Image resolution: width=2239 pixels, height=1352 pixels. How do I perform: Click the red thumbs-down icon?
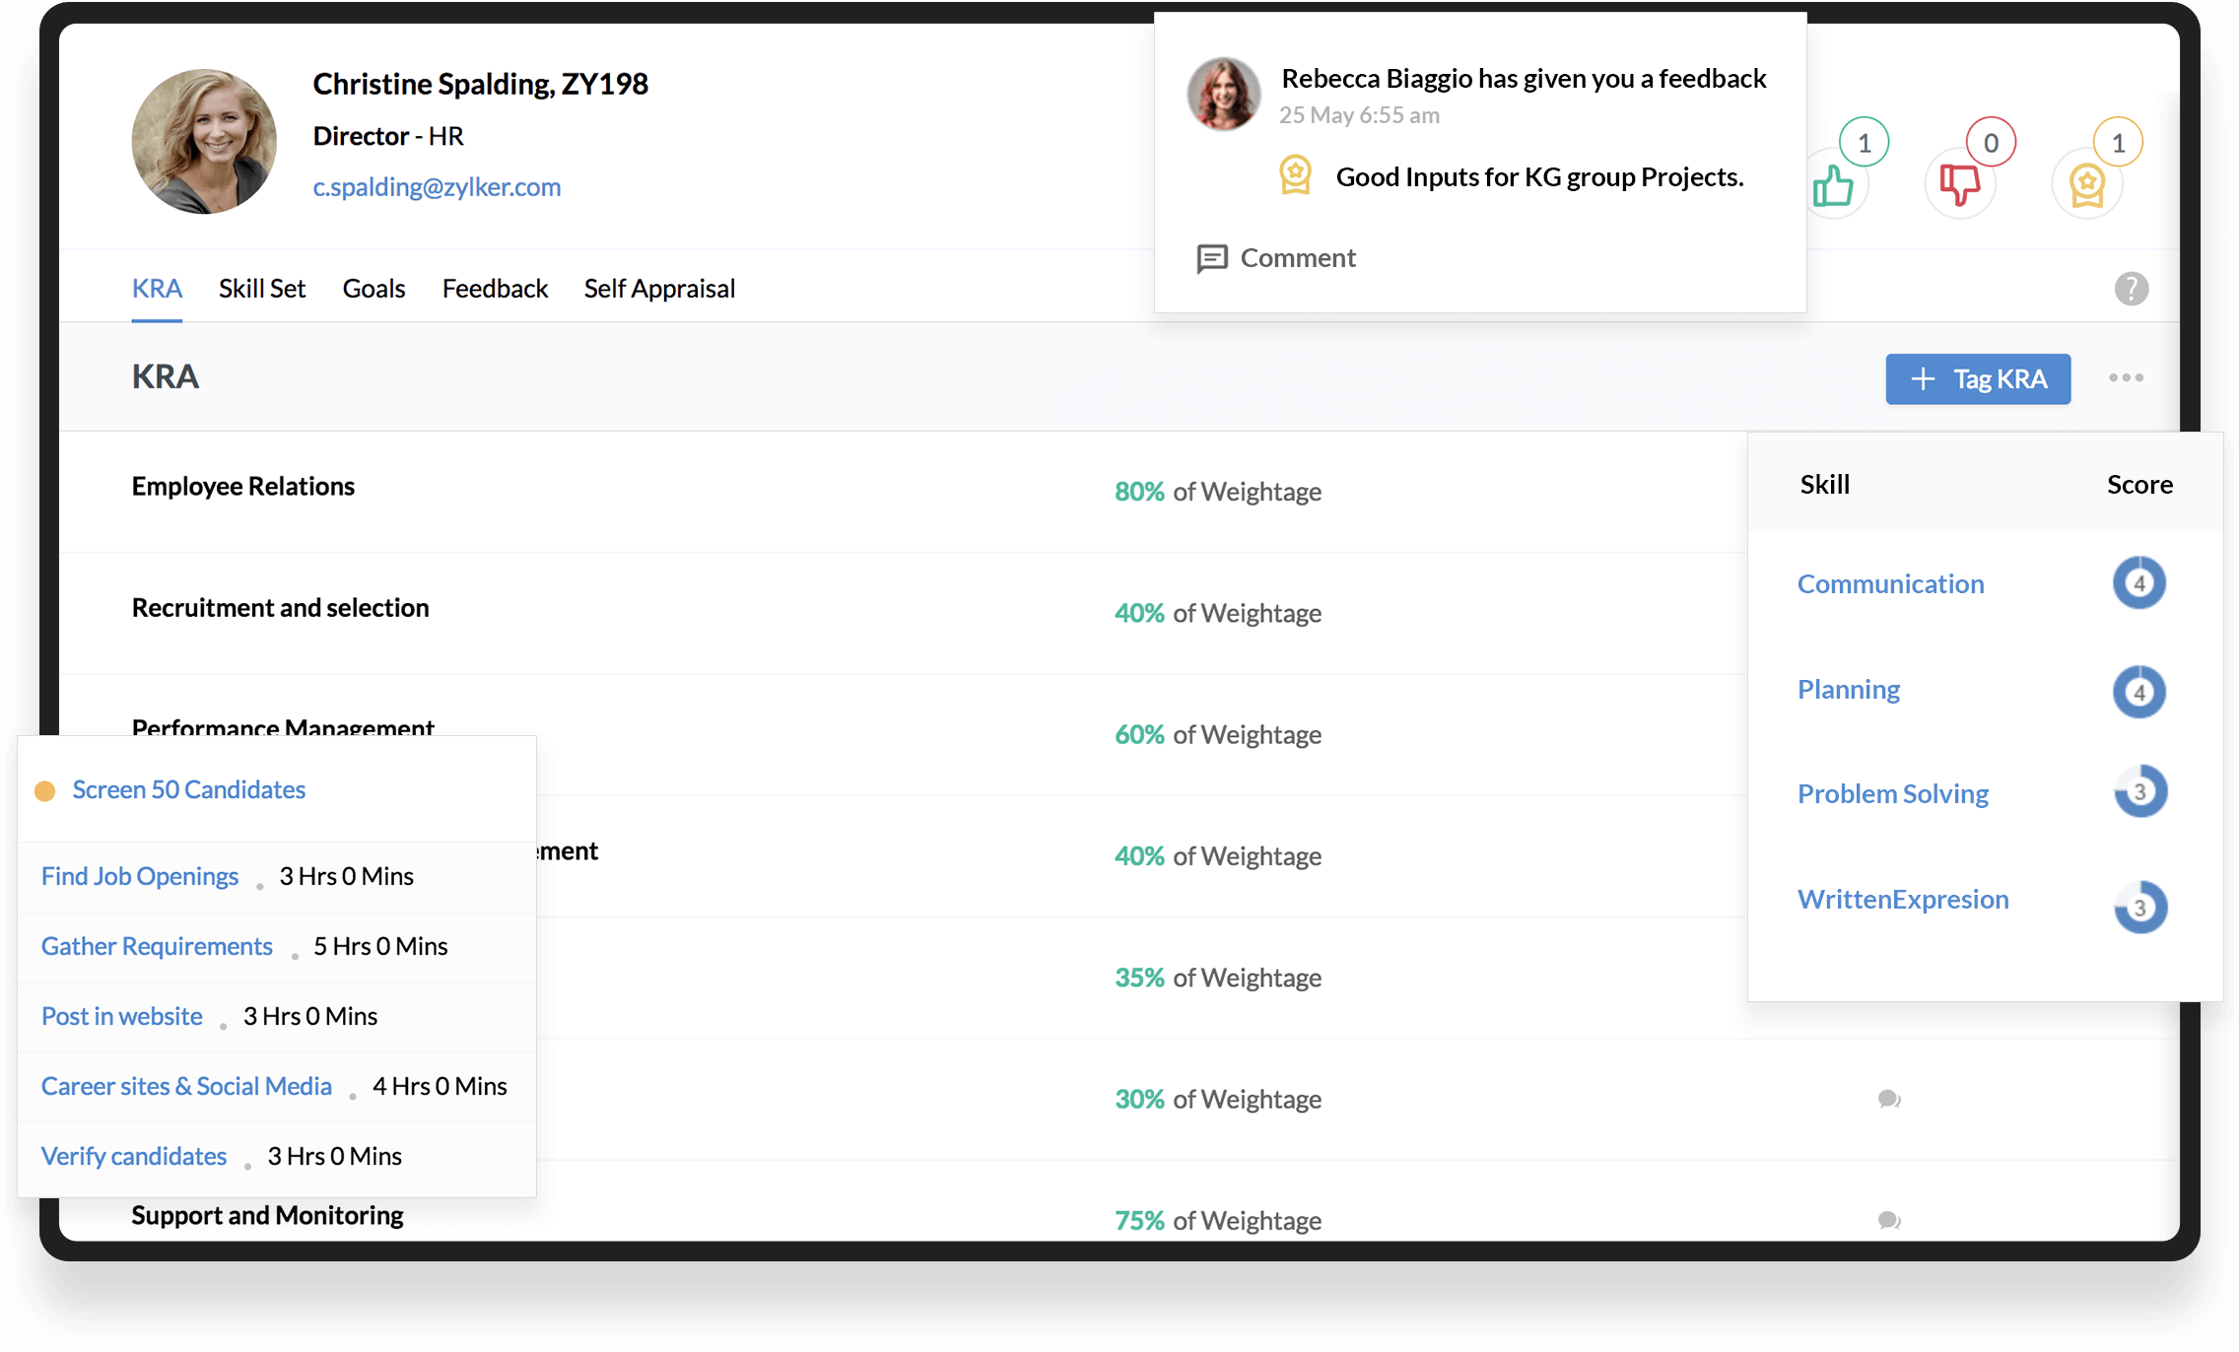[1959, 185]
